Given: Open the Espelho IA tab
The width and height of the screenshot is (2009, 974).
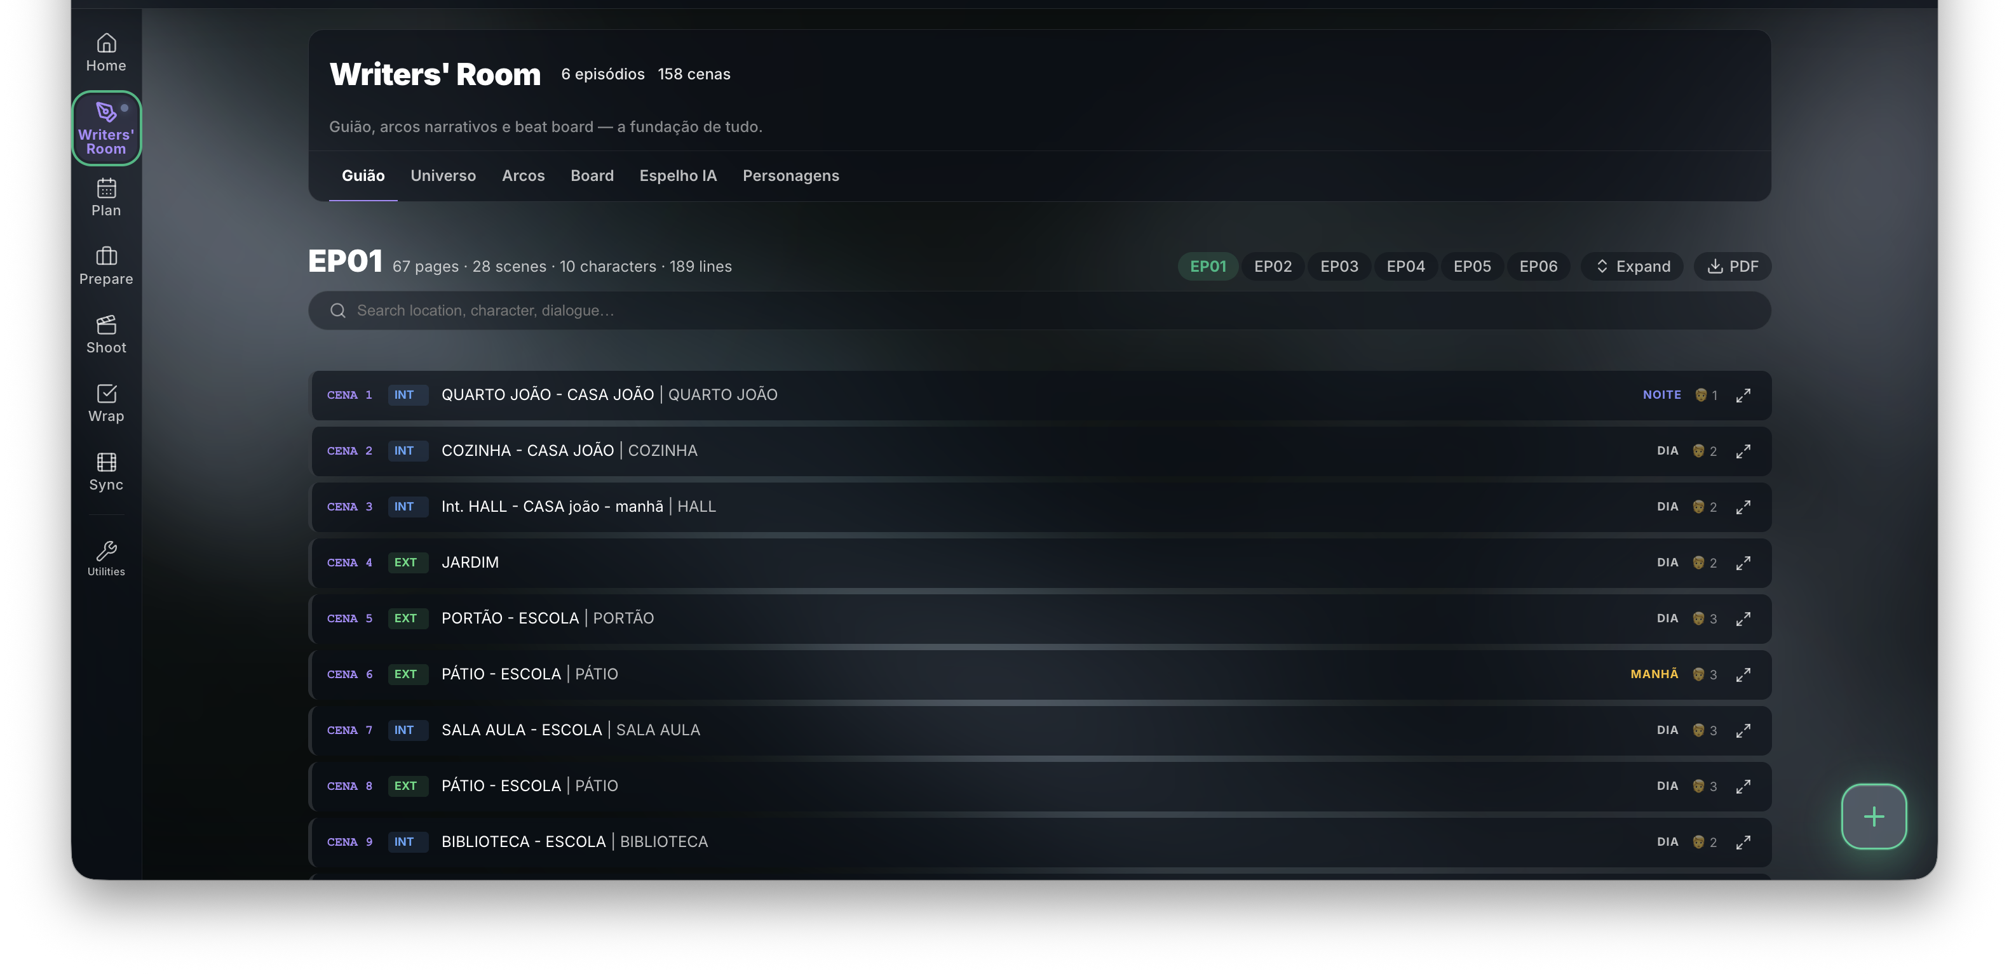Looking at the screenshot, I should pos(678,176).
